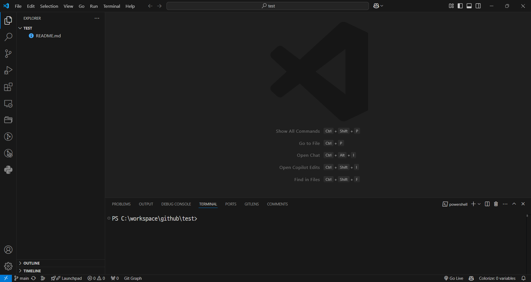The image size is (531, 282).
Task: Switch to the GITLENS tab
Action: click(x=252, y=204)
